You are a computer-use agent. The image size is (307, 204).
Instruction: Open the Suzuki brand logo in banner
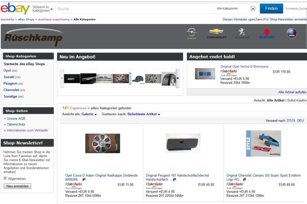coord(266,33)
